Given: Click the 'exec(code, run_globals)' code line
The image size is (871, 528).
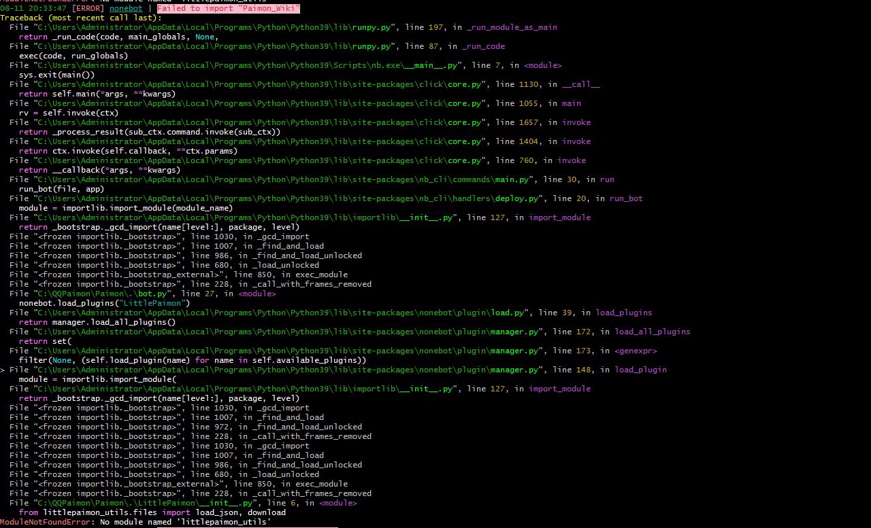Looking at the screenshot, I should point(73,56).
